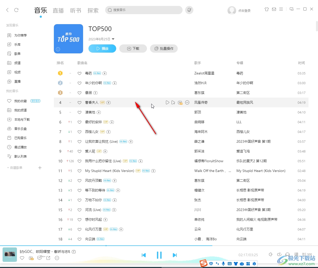Favorite the song 最好的安排
The image size is (318, 268).
tap(79, 122)
